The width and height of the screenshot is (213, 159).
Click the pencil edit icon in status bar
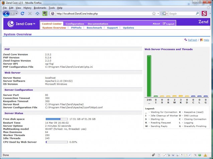coord(165,155)
